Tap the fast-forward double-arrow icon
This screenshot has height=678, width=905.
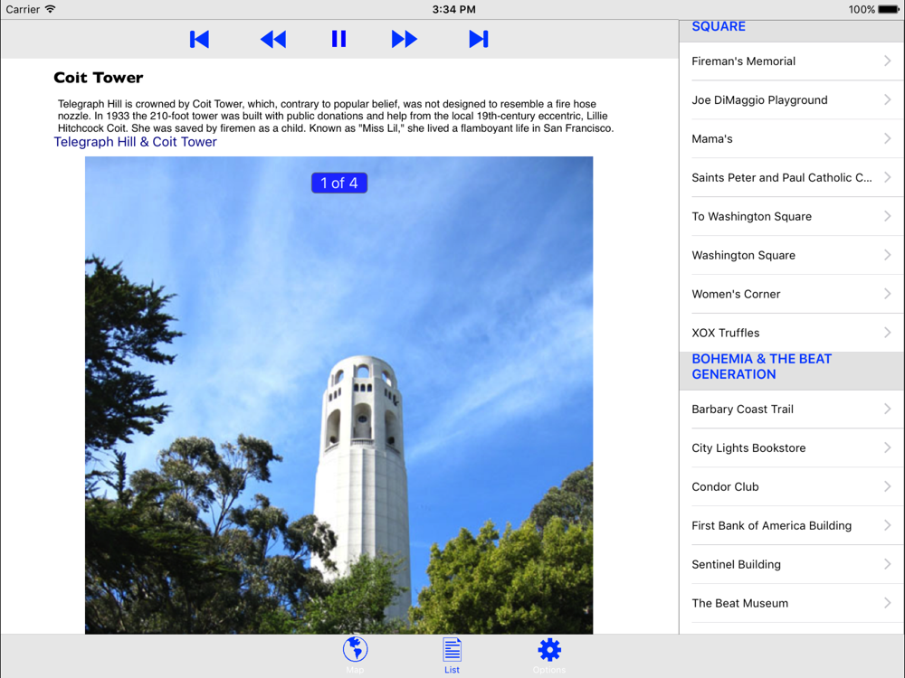click(404, 39)
